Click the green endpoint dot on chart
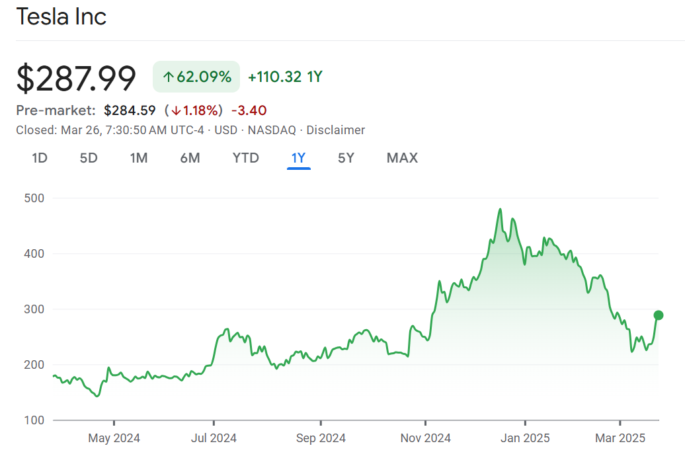 tap(659, 315)
